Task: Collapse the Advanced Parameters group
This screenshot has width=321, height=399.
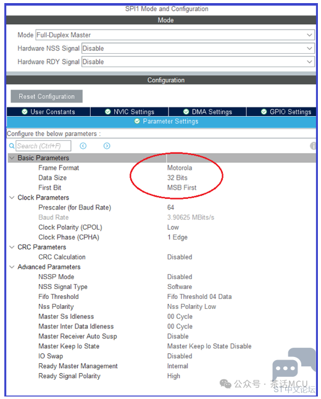Action: click(12, 267)
